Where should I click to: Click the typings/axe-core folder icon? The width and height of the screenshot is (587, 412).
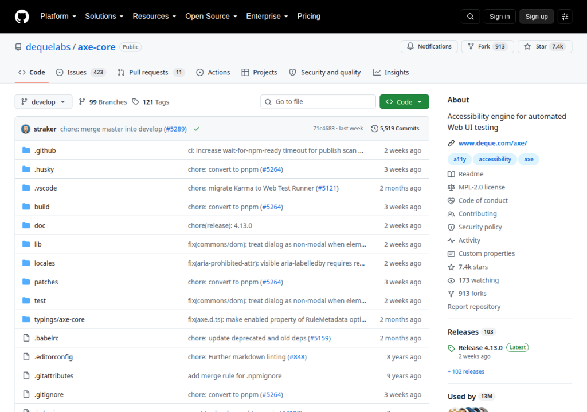click(x=26, y=319)
